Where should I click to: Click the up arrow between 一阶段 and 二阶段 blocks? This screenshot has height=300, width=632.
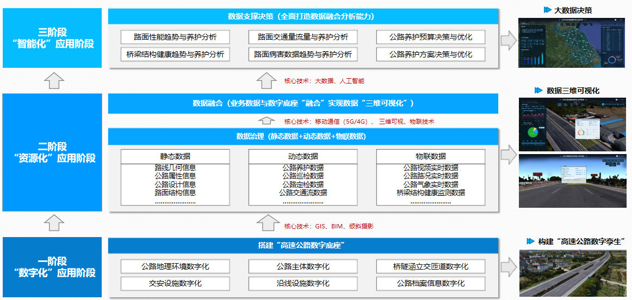[53, 223]
